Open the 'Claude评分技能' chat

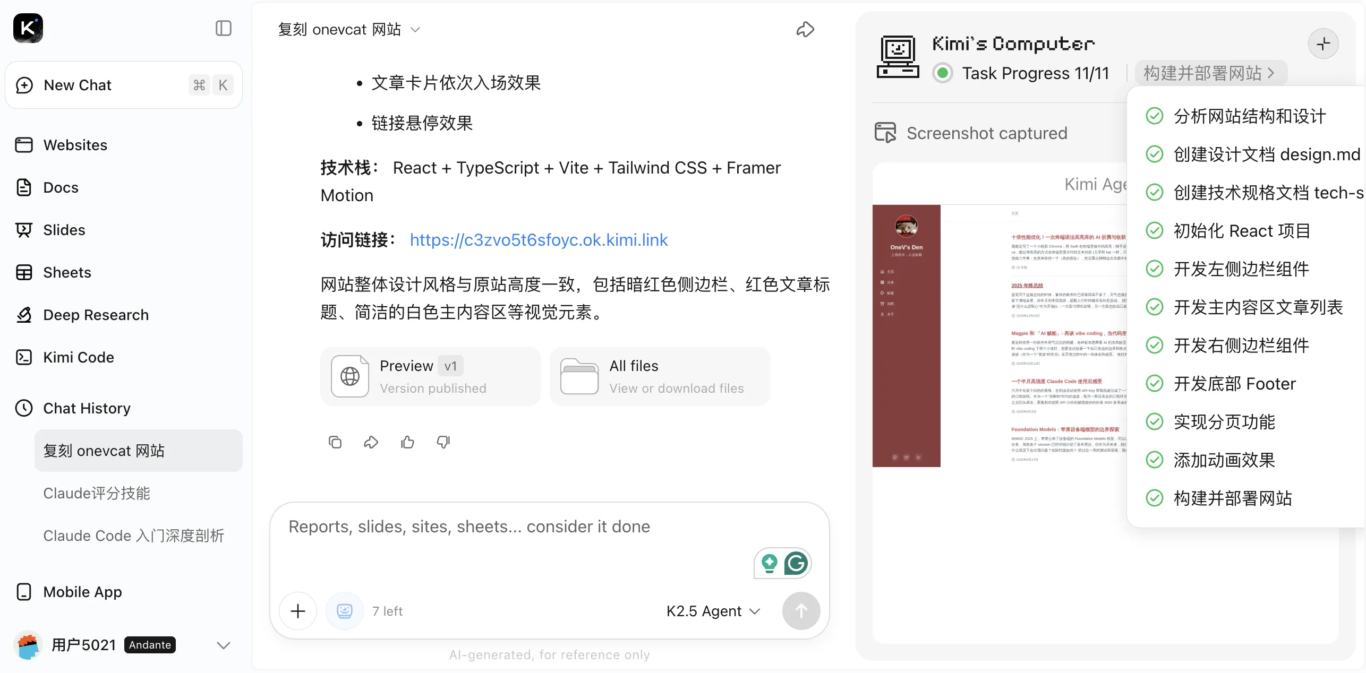tap(97, 493)
